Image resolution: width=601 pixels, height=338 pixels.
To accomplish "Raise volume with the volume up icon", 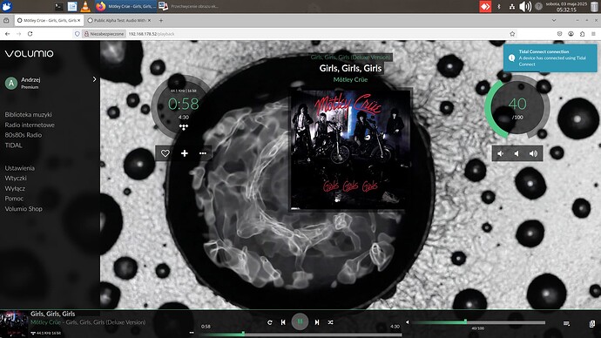I will coord(534,153).
